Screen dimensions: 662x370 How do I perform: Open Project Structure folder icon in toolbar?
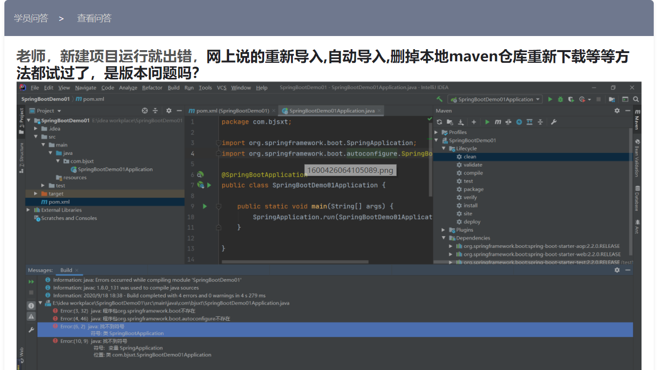coord(612,99)
